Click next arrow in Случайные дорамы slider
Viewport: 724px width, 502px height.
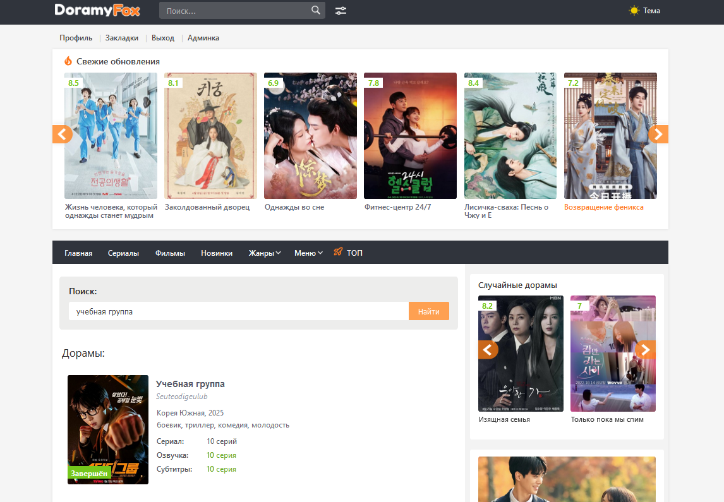tap(646, 350)
